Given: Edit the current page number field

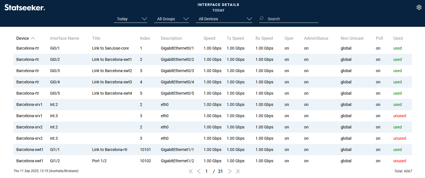Looking at the screenshot, I should coord(207,171).
